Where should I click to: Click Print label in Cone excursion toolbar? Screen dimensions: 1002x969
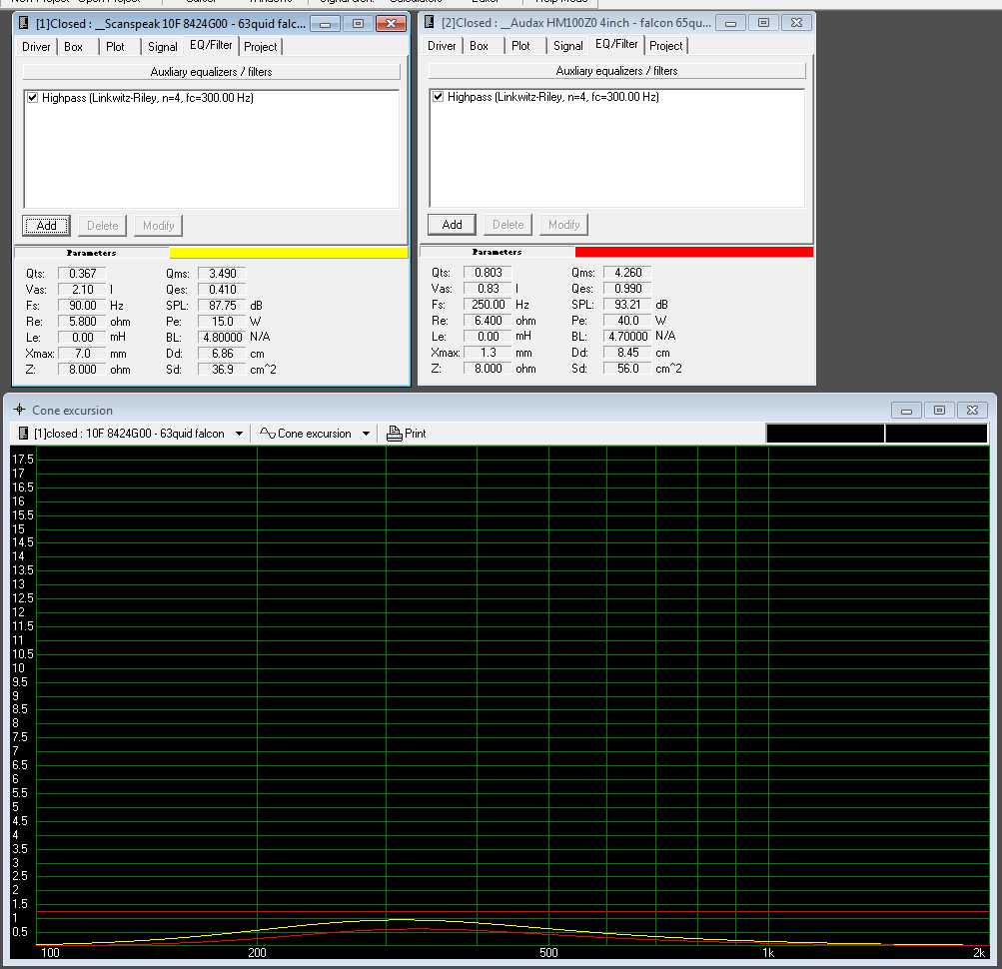(416, 434)
